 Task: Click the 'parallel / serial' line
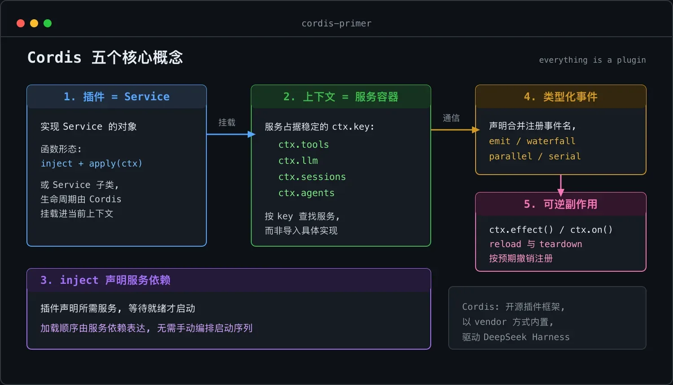[535, 156]
